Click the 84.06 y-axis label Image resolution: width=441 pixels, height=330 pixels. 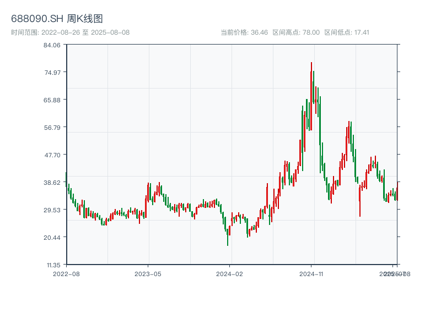click(52, 45)
